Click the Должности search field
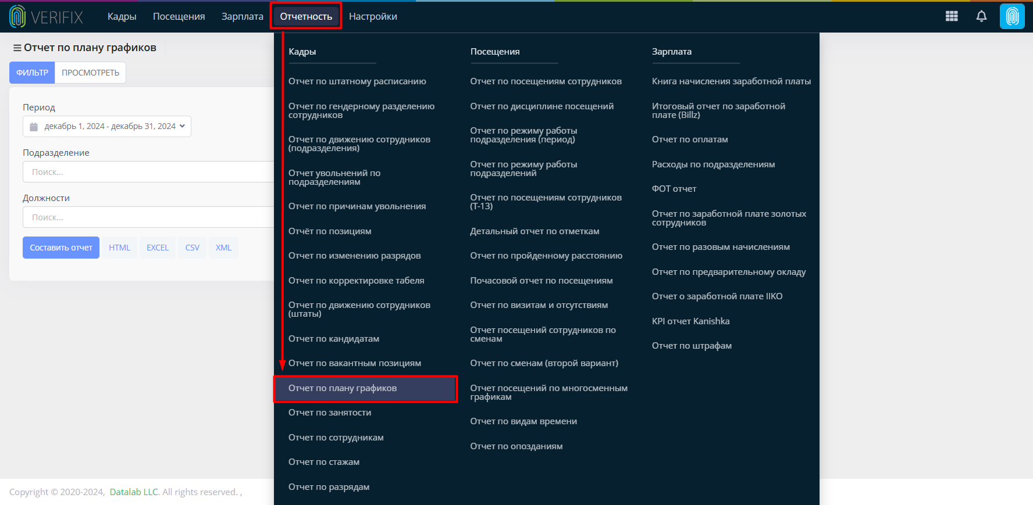Screen dimensions: 1033x505 [148, 217]
